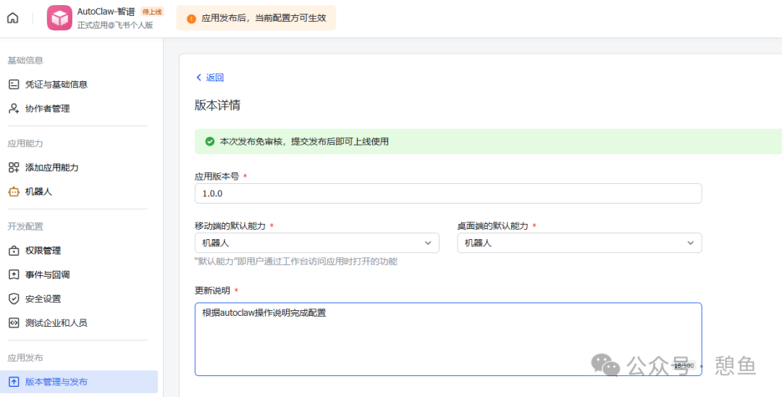Click the AutoClaw pink cube app logo
The image size is (782, 397).
[60, 18]
